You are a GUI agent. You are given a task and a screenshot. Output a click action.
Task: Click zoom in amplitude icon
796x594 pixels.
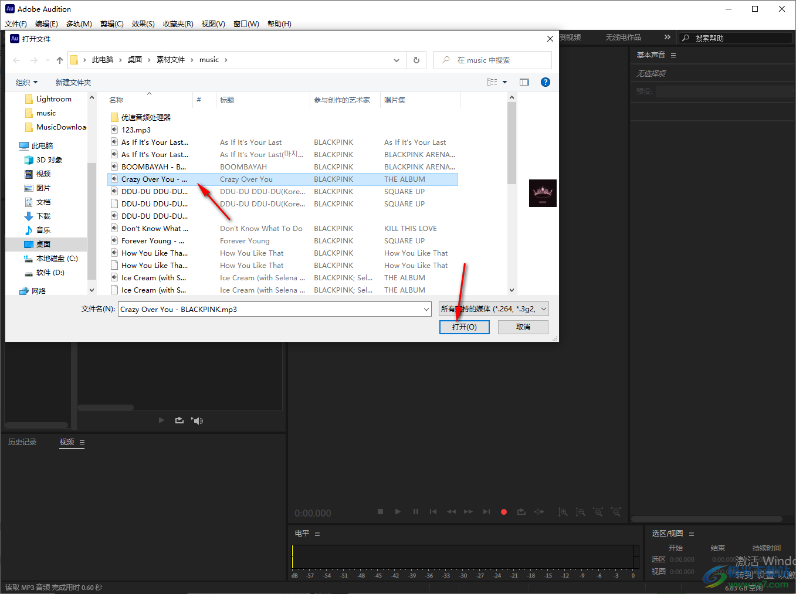click(563, 512)
